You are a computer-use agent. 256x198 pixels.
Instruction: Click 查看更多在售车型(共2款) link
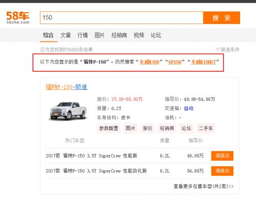[x=204, y=186]
